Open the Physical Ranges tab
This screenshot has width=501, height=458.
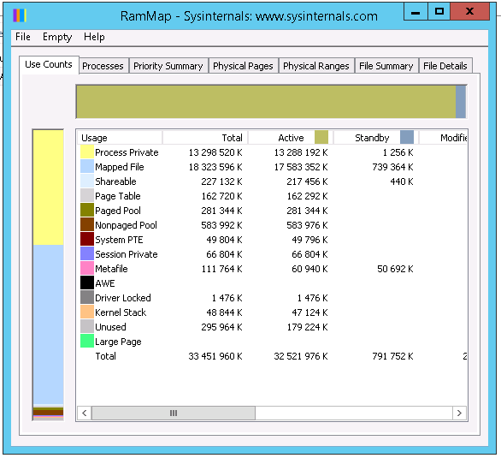click(x=316, y=66)
